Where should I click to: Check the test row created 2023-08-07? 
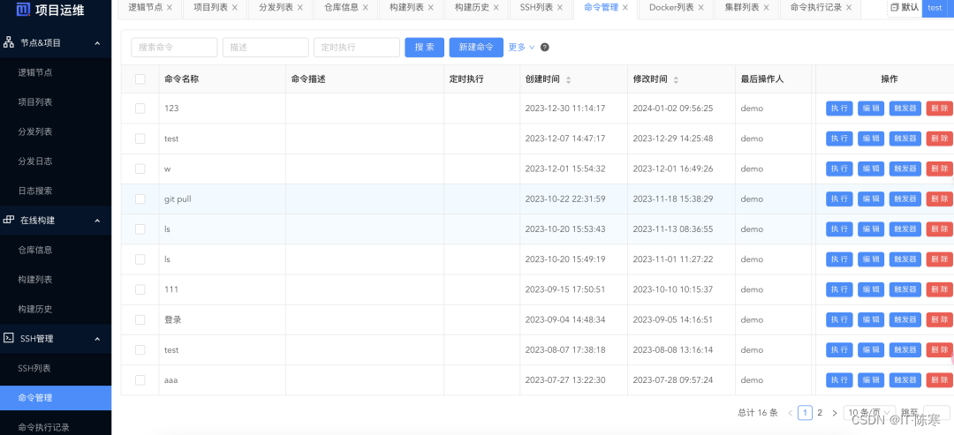click(140, 350)
